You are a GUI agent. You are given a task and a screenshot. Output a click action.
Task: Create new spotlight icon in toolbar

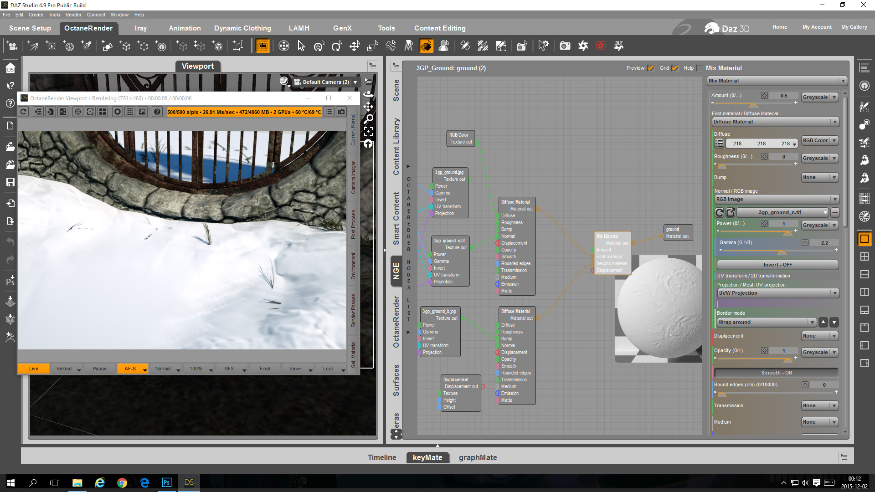click(86, 46)
